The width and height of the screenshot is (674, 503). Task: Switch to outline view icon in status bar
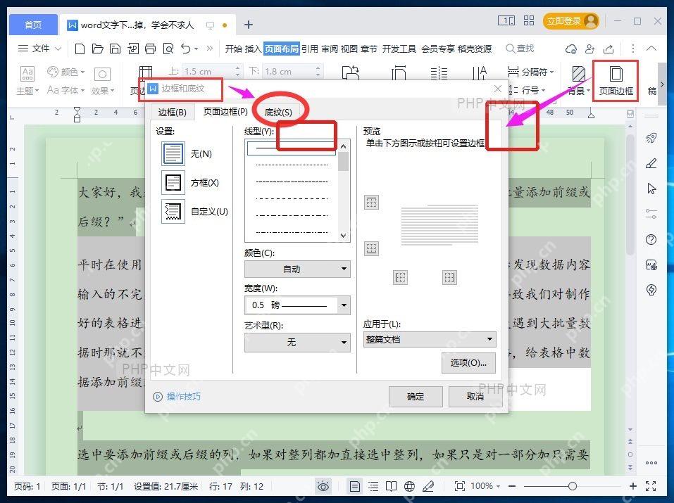pyautogui.click(x=373, y=486)
